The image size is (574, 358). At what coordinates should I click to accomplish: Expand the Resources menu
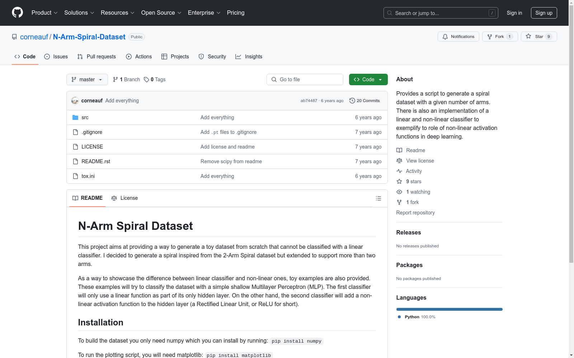click(x=118, y=13)
